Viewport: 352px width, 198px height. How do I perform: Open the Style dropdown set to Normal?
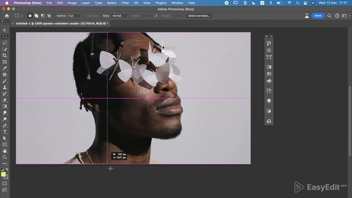click(x=120, y=16)
